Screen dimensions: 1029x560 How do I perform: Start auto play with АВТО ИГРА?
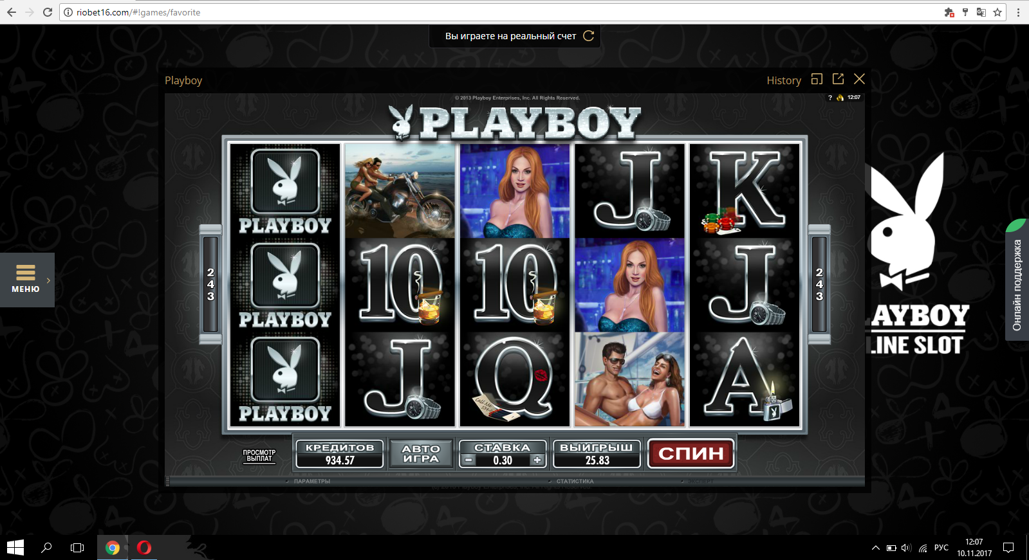(x=421, y=453)
